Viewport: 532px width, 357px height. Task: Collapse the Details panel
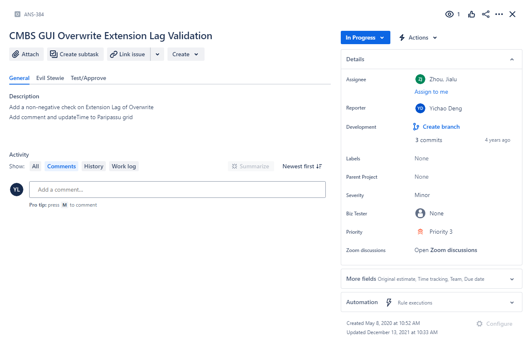point(512,60)
